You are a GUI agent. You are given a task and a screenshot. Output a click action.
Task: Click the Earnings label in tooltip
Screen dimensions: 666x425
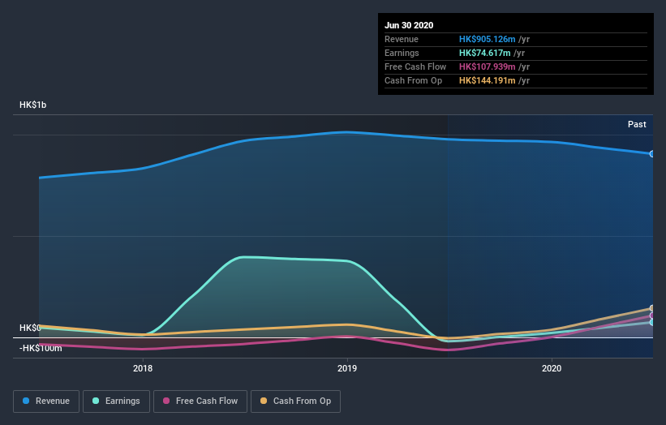click(402, 53)
